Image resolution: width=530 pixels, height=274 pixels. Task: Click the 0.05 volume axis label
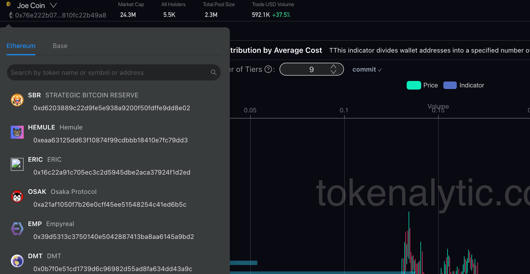pos(250,110)
